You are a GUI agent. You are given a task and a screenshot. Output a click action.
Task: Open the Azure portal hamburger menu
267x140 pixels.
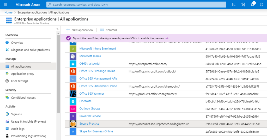point(5,5)
